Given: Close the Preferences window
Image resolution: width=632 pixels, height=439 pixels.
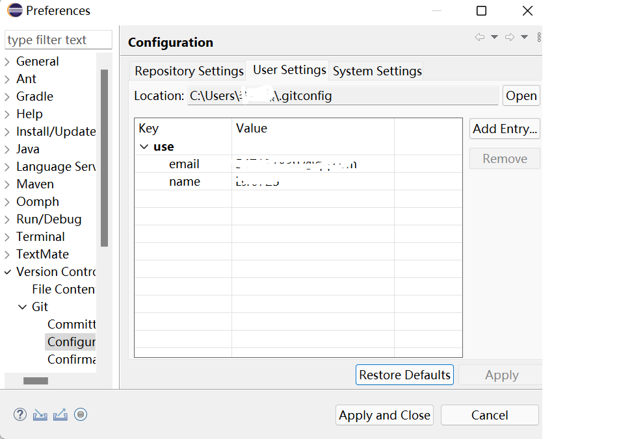Looking at the screenshot, I should tap(527, 11).
